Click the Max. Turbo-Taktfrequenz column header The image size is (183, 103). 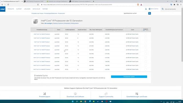96,30
